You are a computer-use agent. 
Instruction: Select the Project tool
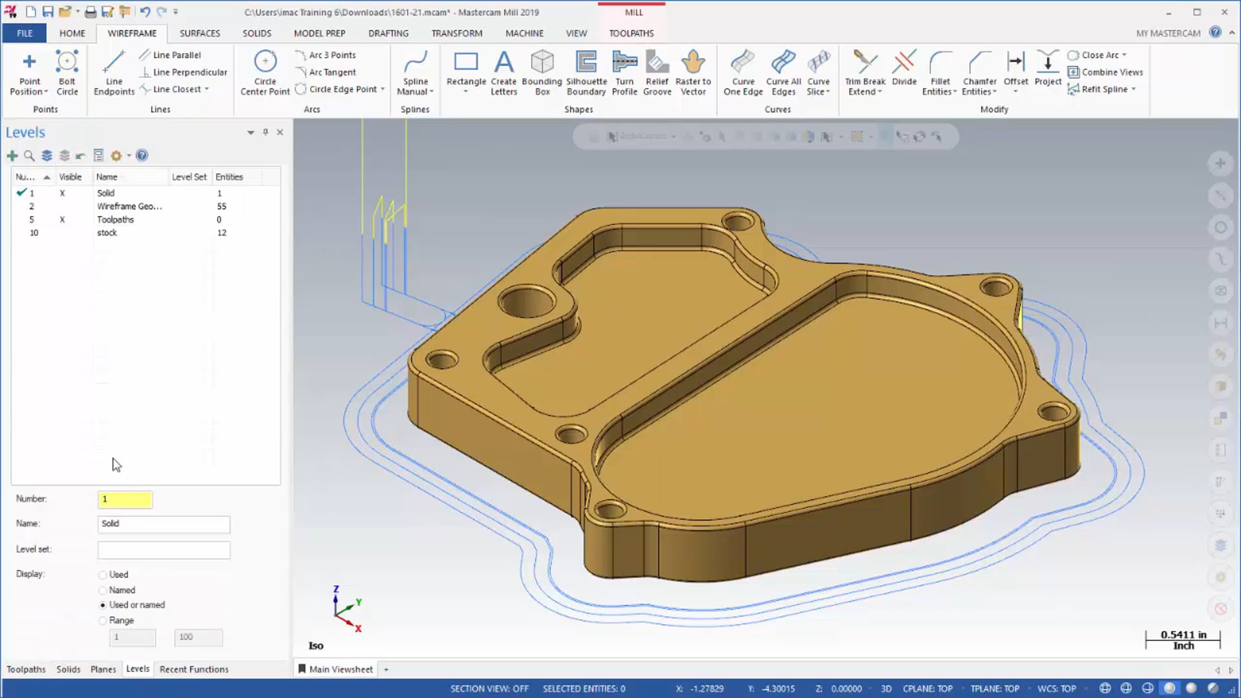pos(1048,68)
